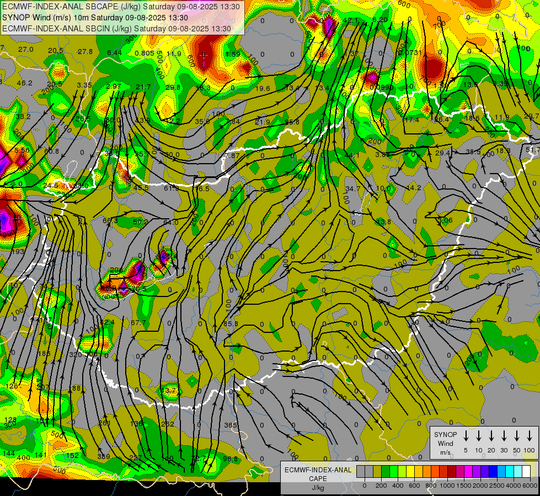Click the map value 7.87

tap(232, 155)
